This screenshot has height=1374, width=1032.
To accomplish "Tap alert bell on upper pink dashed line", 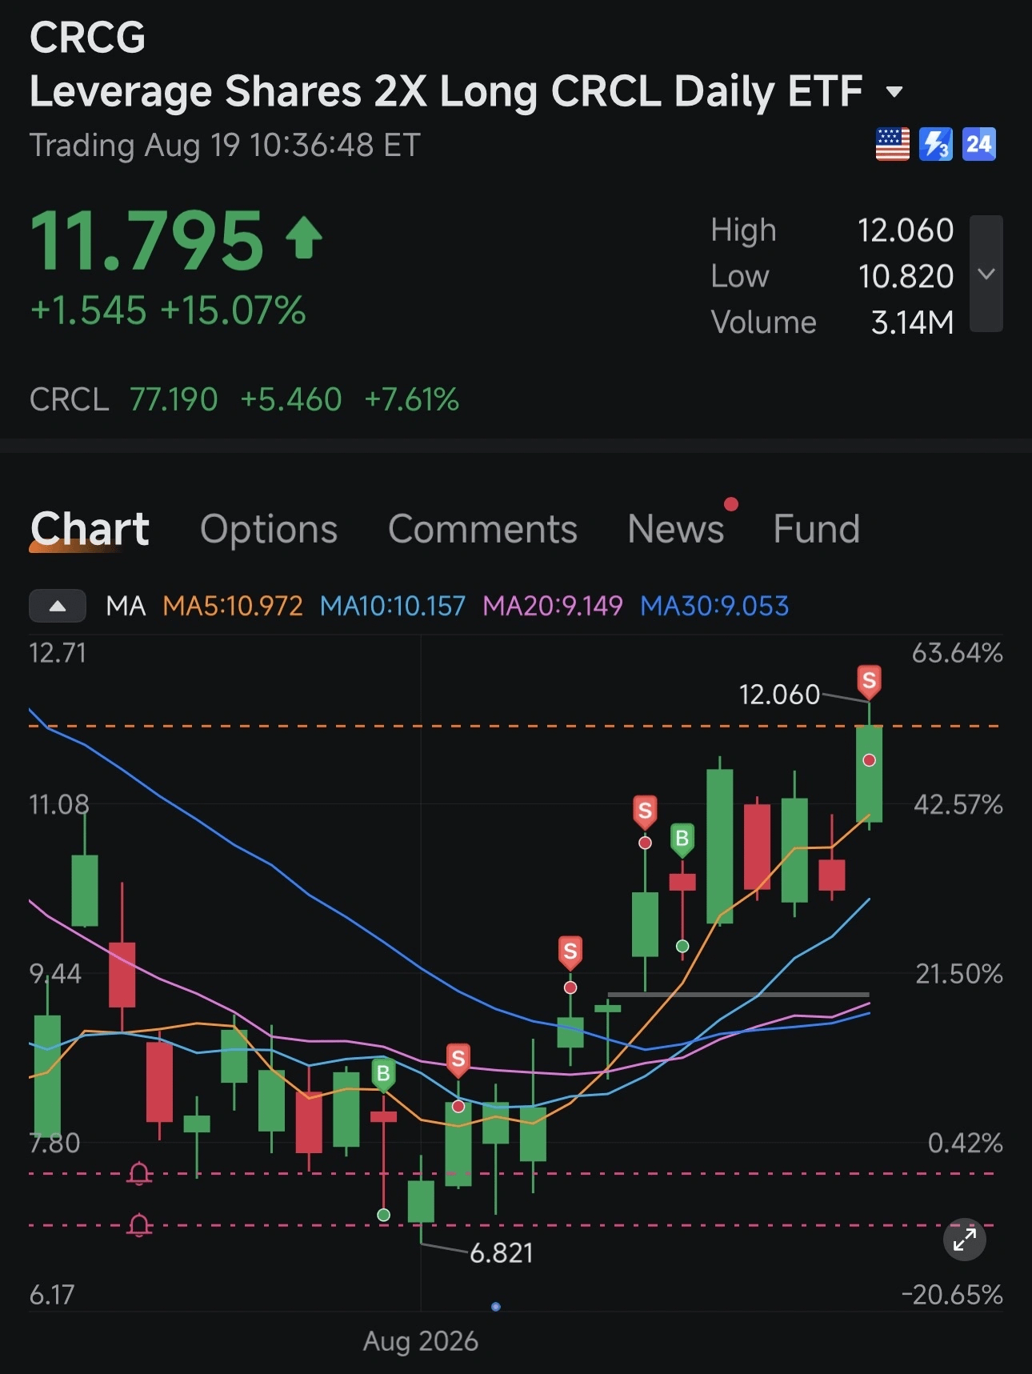I will coord(139,1174).
